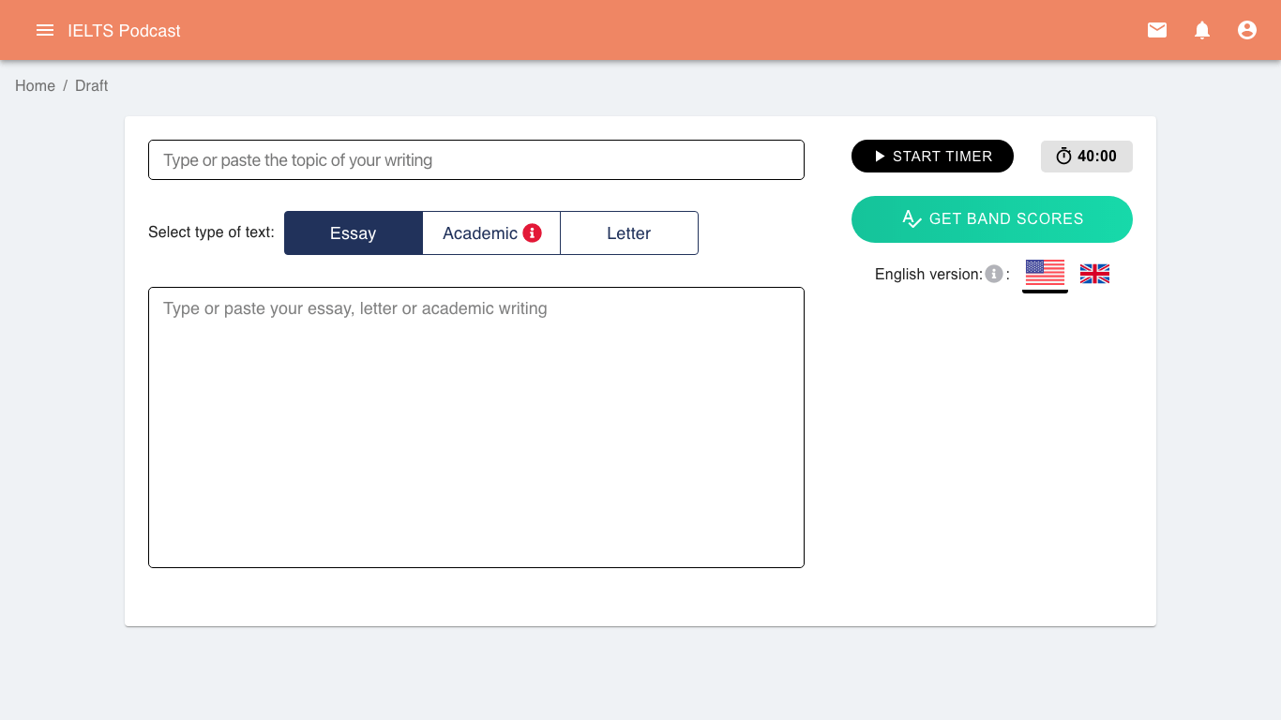Switch to British English via UK flag

pos(1093,274)
